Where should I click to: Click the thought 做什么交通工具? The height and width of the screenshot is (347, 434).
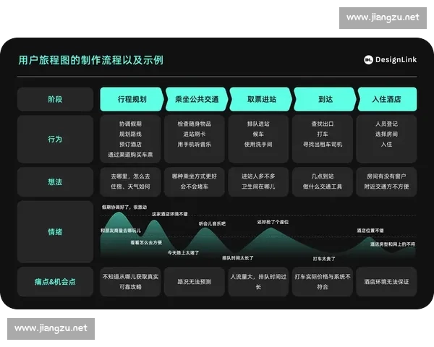click(x=323, y=187)
